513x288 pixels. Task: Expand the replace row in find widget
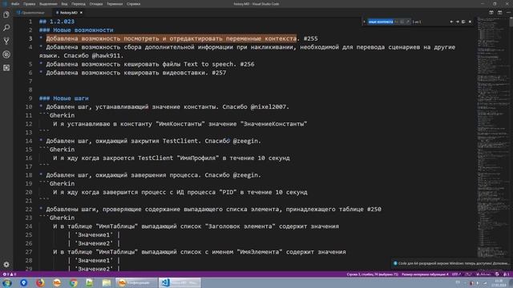[364, 22]
